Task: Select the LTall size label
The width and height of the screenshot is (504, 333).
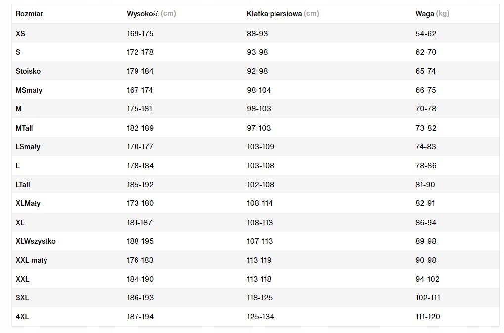Action: [23, 185]
